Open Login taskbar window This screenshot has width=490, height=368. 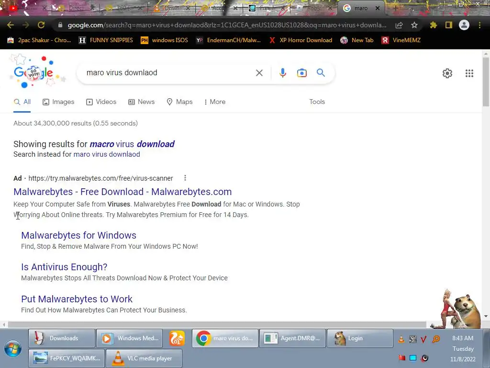coord(360,338)
